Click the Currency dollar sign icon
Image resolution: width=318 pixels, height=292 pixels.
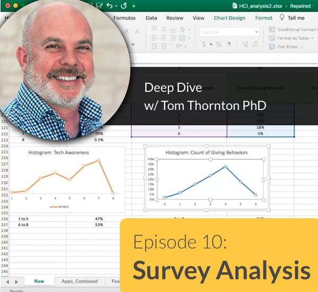point(204,44)
